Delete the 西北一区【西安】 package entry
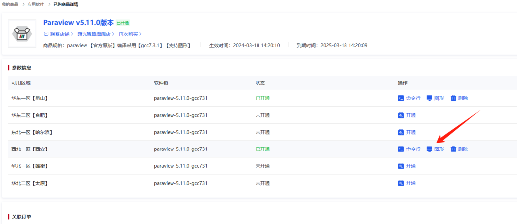The image size is (517, 224). (x=459, y=149)
